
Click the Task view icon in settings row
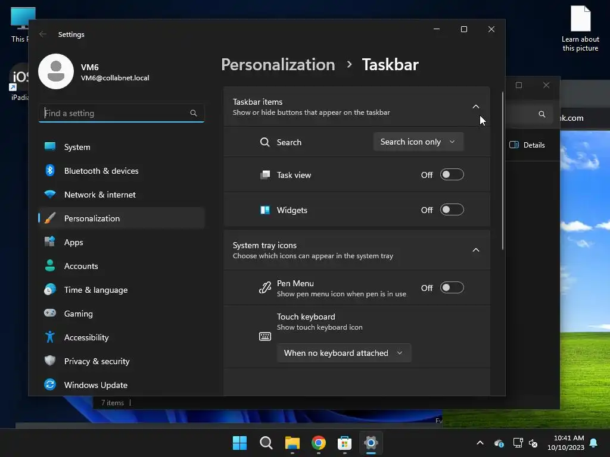click(265, 174)
